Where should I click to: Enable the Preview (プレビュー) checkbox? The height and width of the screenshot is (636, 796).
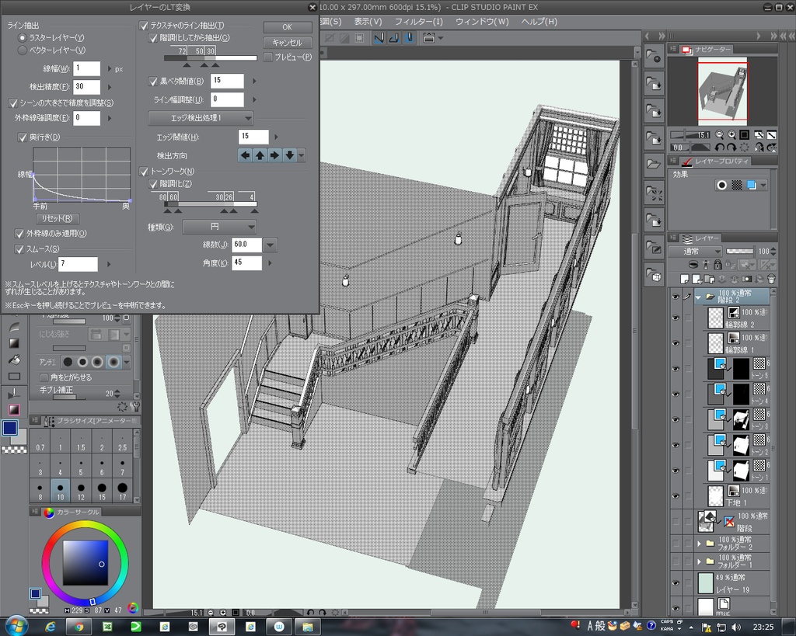pyautogui.click(x=268, y=57)
